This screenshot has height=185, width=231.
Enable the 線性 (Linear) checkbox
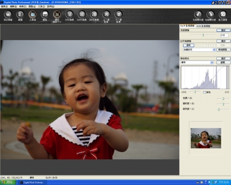(x=205, y=92)
